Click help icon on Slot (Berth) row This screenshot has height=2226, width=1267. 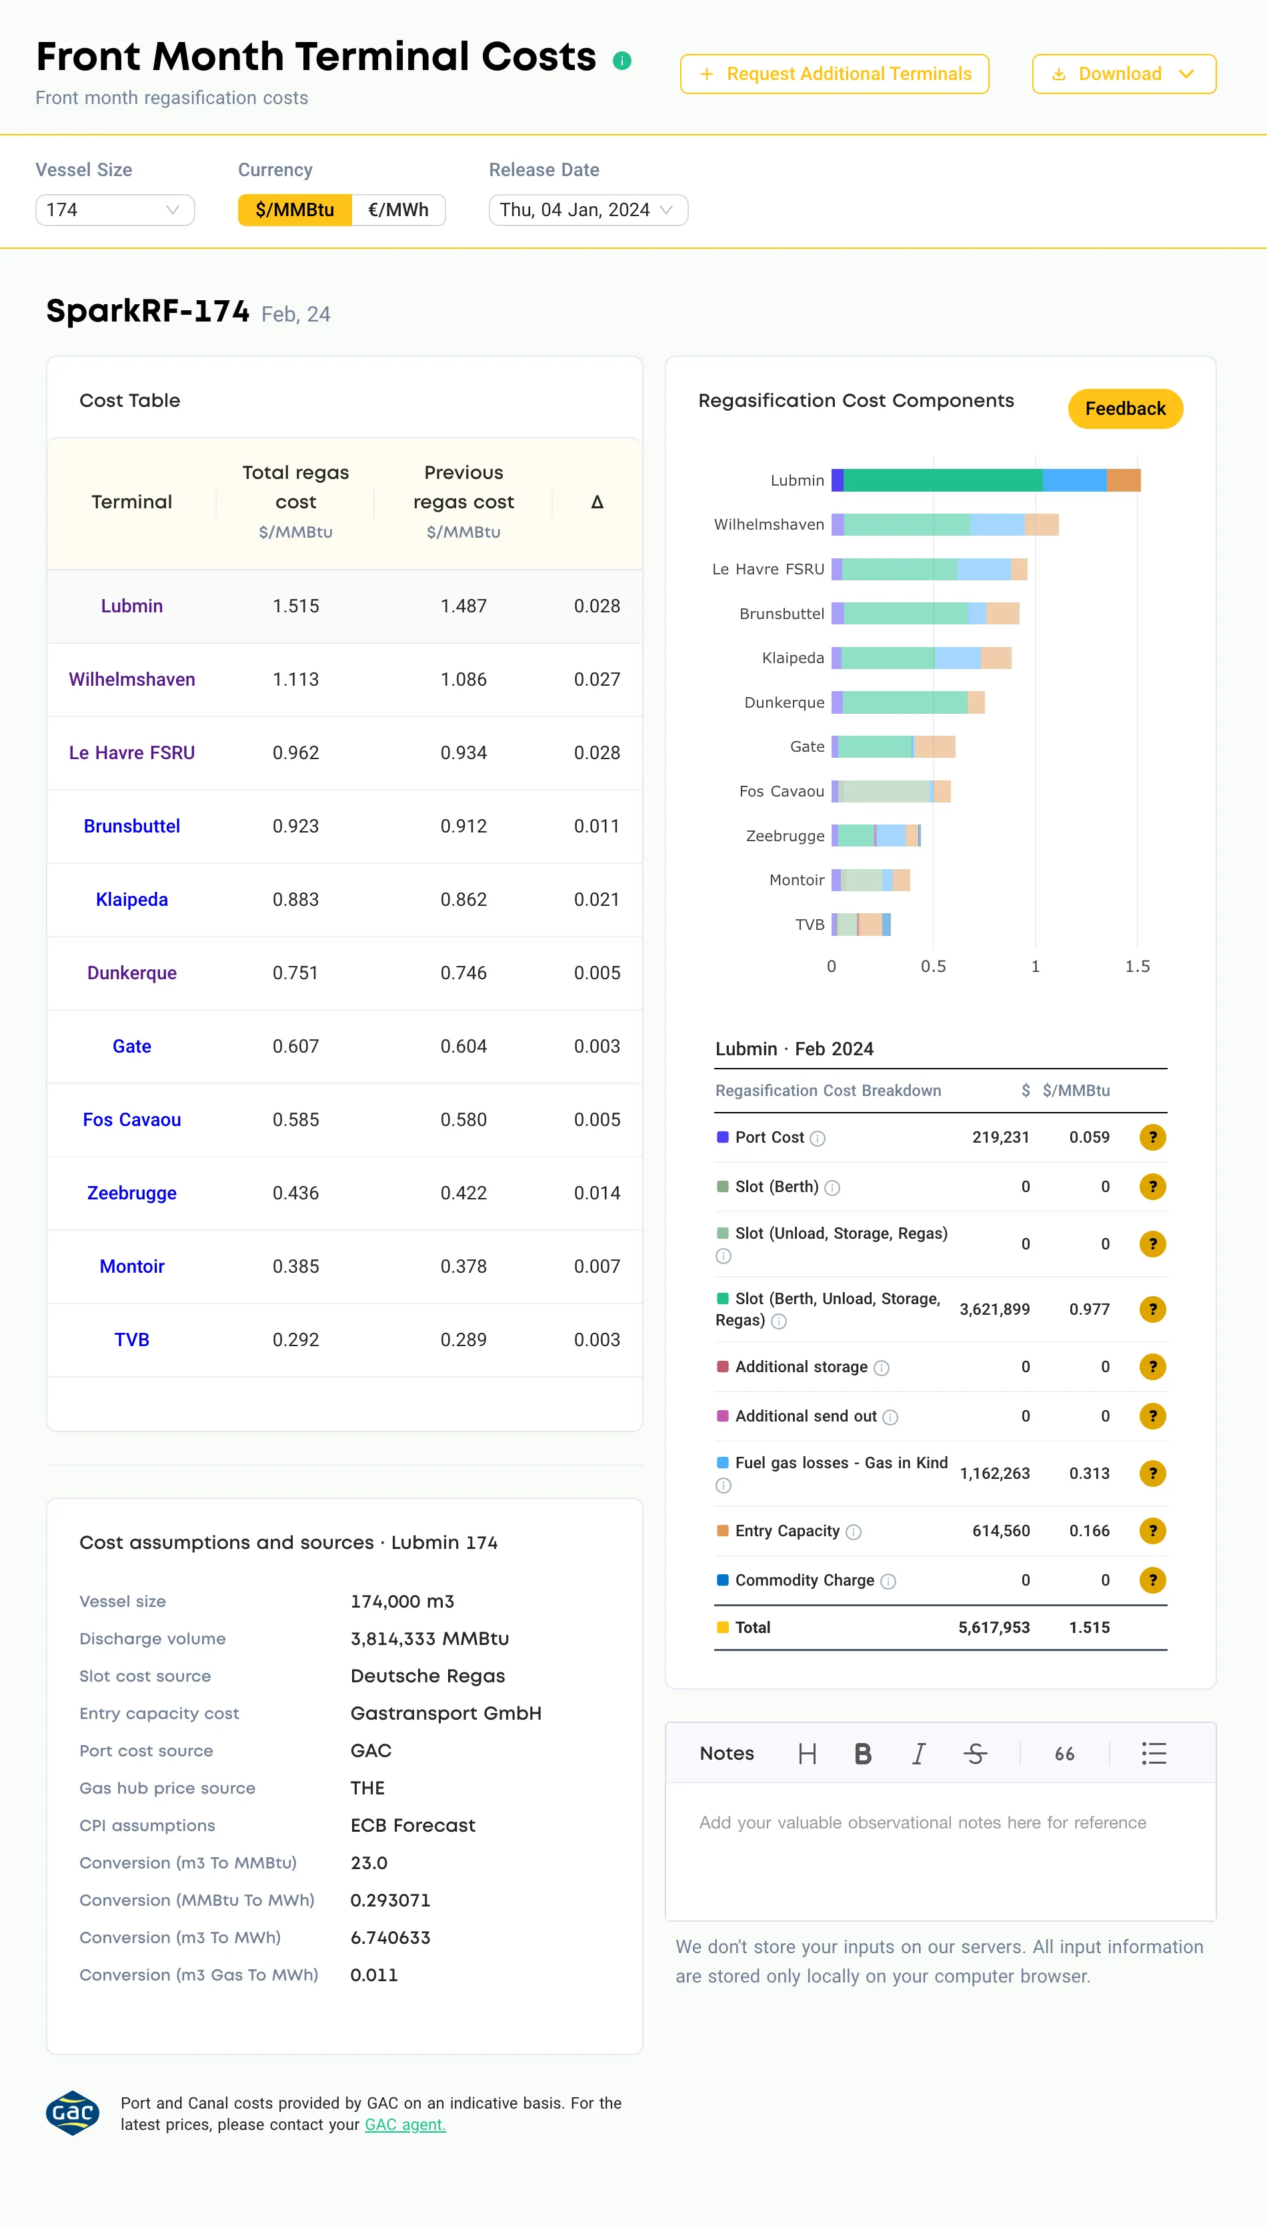[x=1152, y=1187]
